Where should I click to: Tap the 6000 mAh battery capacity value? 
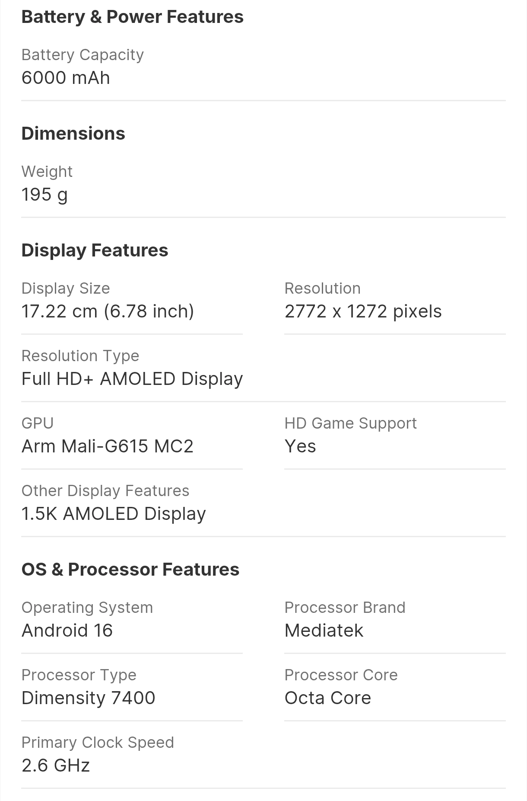(66, 78)
